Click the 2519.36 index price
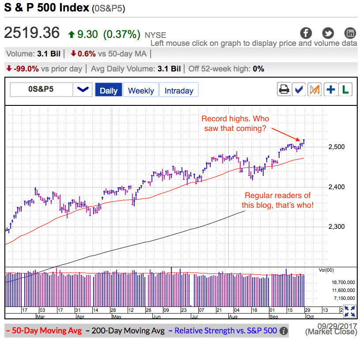Image resolution: width=363 pixels, height=344 pixels. tap(32, 33)
